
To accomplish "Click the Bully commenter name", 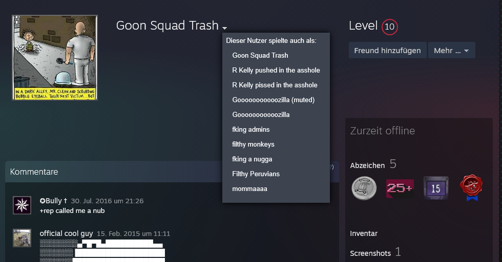I will pyautogui.click(x=54, y=201).
